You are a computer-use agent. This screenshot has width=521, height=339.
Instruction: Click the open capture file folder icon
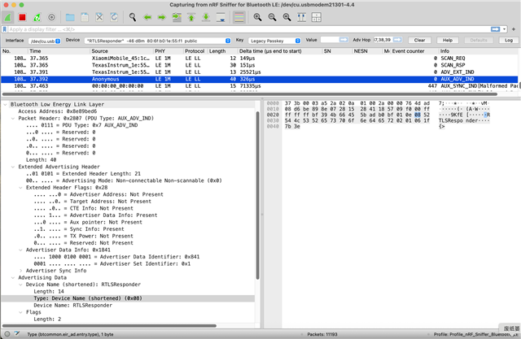[x=70, y=16]
